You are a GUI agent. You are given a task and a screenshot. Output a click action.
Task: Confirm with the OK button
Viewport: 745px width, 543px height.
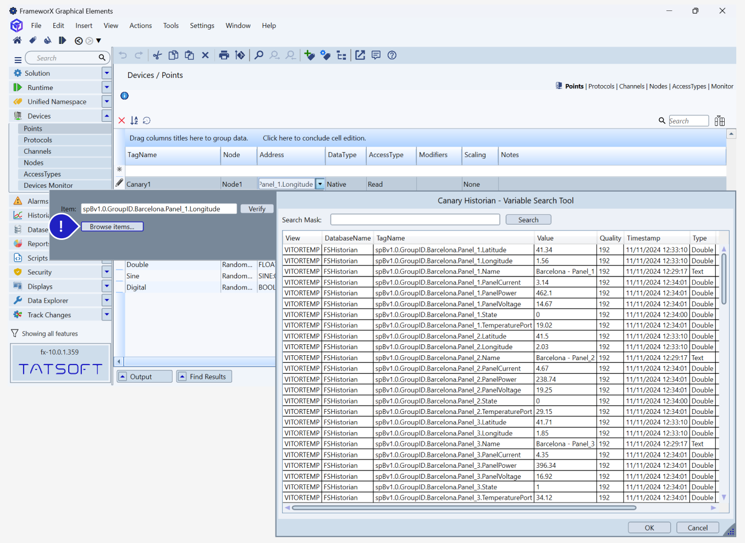point(649,528)
